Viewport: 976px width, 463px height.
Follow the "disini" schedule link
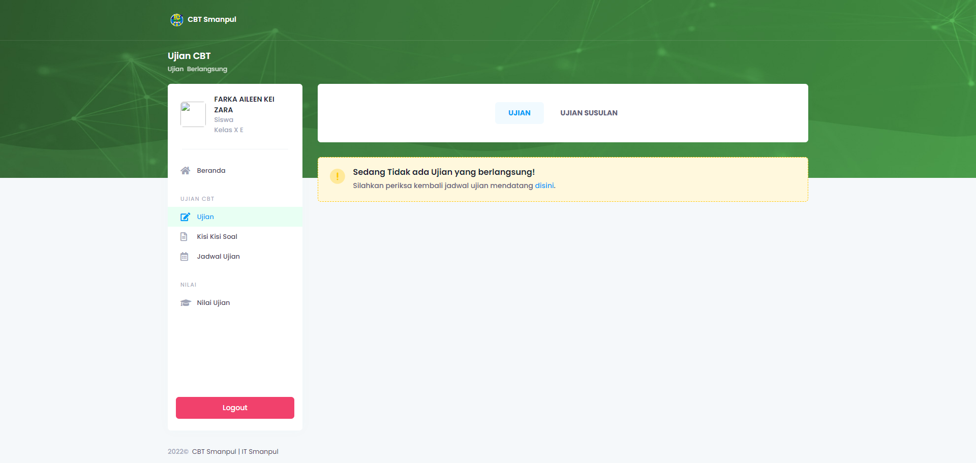(x=544, y=186)
